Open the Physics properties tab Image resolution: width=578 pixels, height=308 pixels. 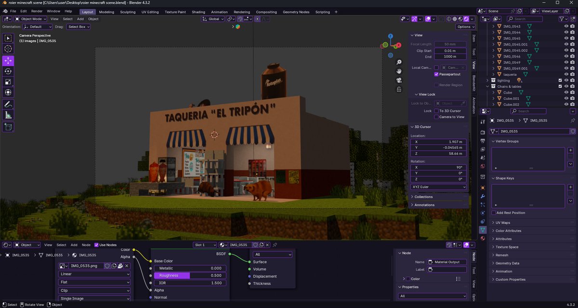pyautogui.click(x=483, y=213)
